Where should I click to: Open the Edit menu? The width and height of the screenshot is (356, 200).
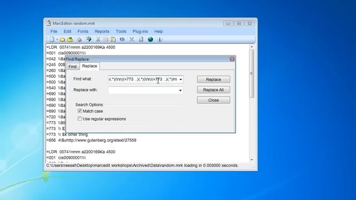click(67, 31)
